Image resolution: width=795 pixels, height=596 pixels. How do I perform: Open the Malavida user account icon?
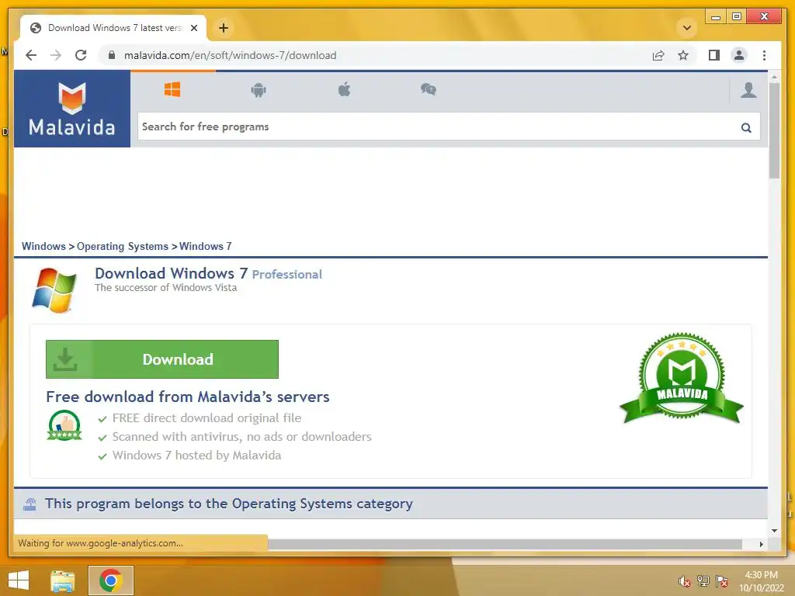pos(748,90)
